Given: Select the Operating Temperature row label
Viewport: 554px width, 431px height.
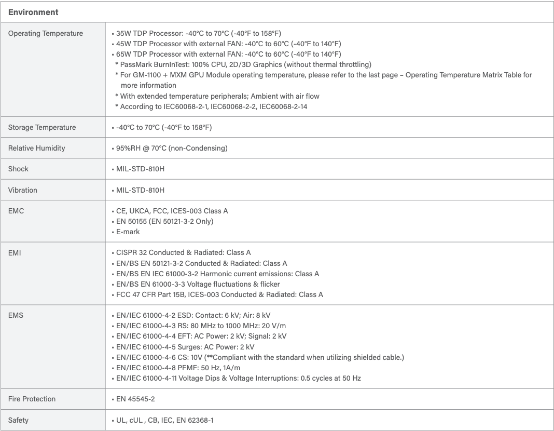Looking at the screenshot, I should [45, 34].
